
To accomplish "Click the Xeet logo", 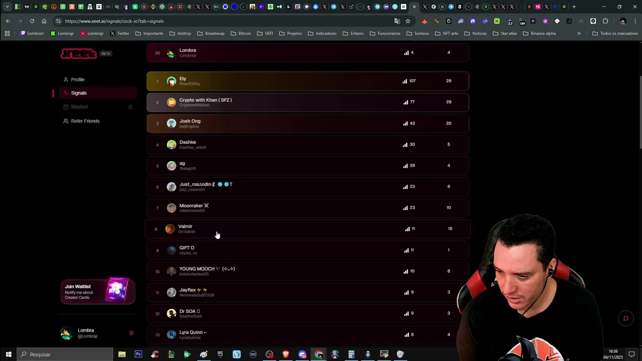I will click(x=78, y=54).
